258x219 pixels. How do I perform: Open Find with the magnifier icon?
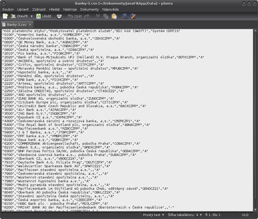point(125,16)
